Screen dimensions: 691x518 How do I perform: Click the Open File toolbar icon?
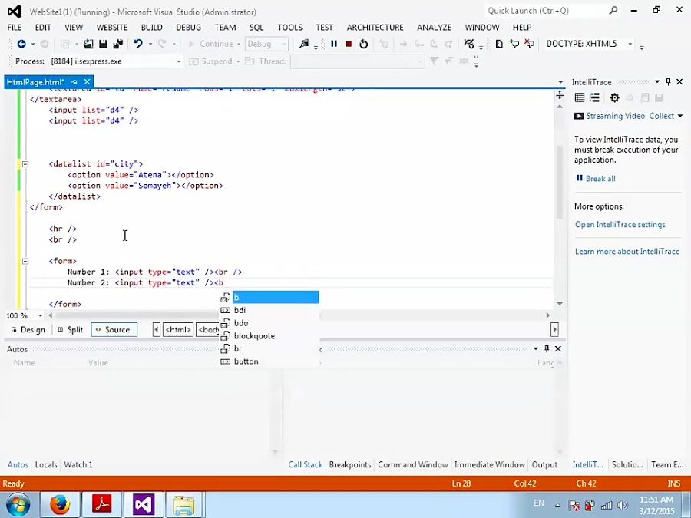pyautogui.click(x=88, y=44)
